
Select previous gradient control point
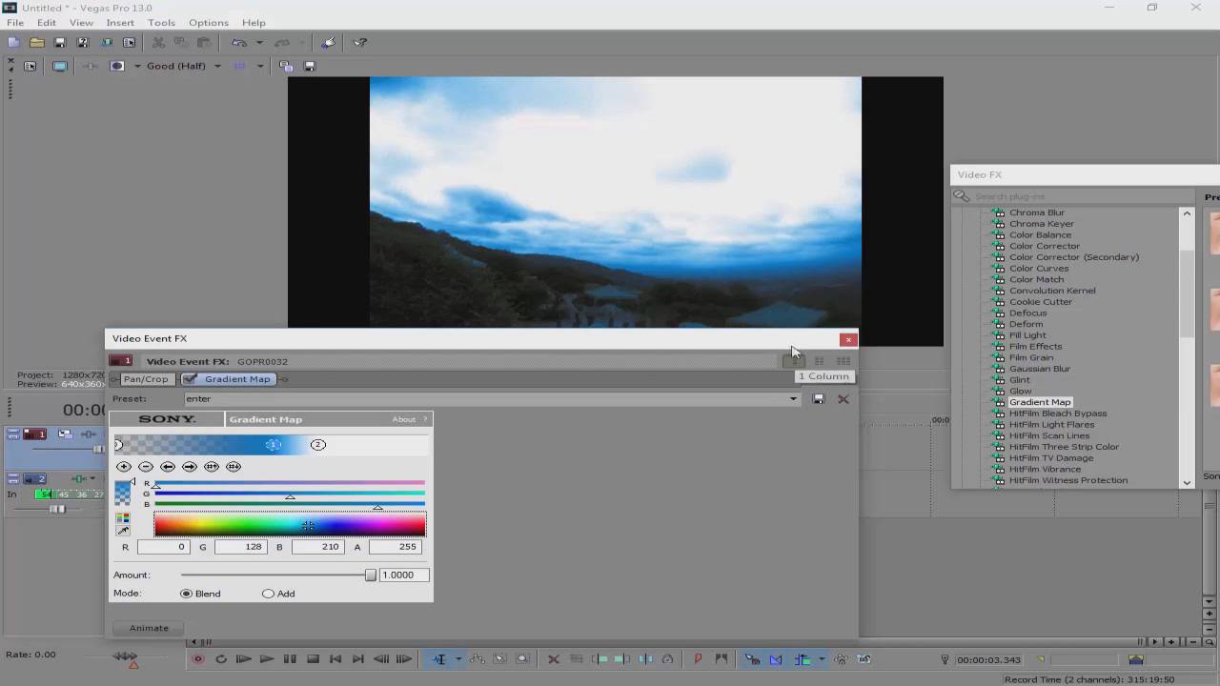pos(168,466)
